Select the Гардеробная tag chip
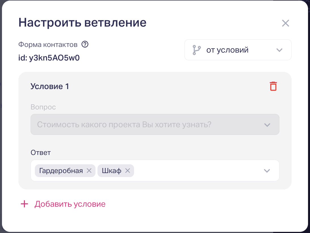This screenshot has height=233, width=310. [61, 171]
